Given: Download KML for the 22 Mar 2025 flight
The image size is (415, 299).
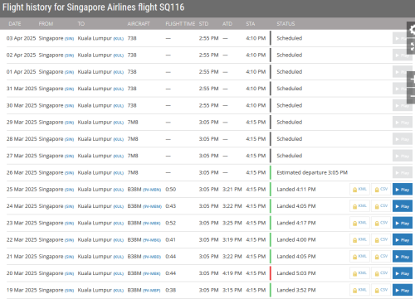Looking at the screenshot, I should (x=359, y=240).
